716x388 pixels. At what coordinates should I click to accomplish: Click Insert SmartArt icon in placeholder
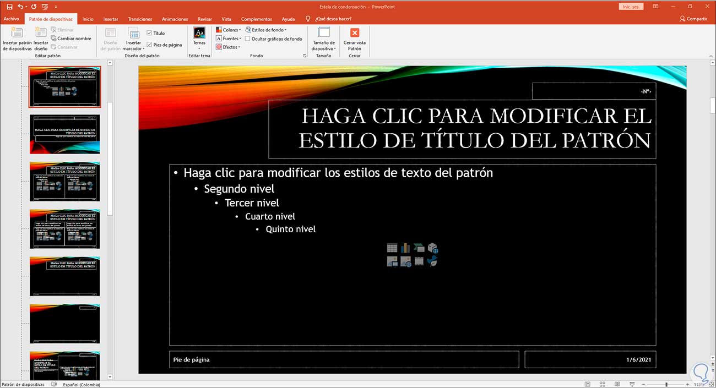click(x=419, y=248)
